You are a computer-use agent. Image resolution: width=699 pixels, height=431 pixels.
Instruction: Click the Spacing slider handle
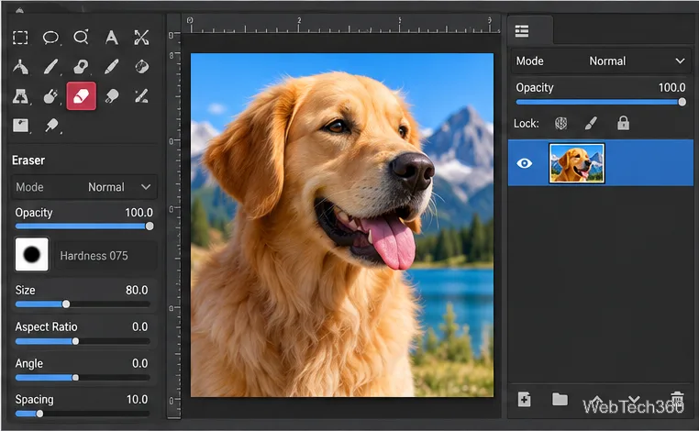(39, 414)
